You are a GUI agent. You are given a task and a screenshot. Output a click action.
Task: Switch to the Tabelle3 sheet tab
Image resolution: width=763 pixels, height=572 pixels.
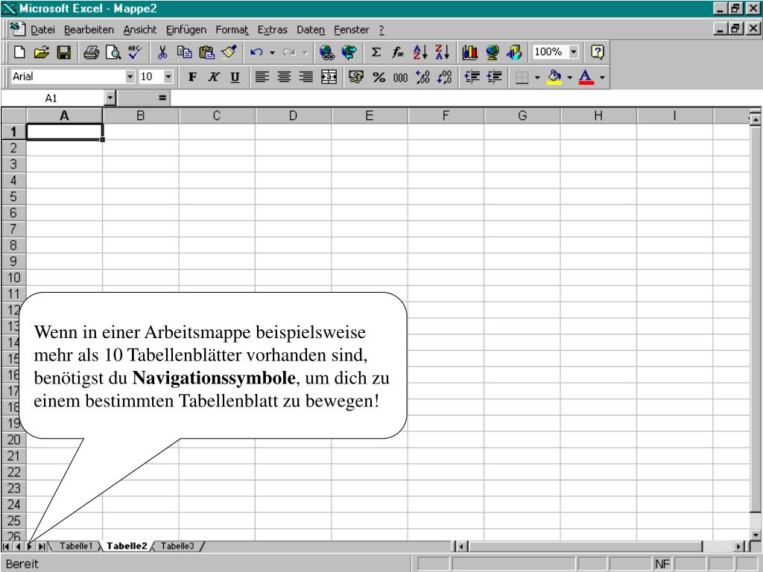[177, 546]
